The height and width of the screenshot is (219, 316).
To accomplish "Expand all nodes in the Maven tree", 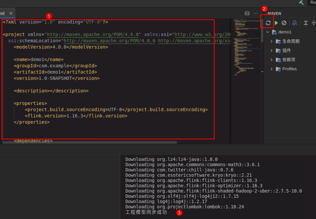I will (x=305, y=23).
